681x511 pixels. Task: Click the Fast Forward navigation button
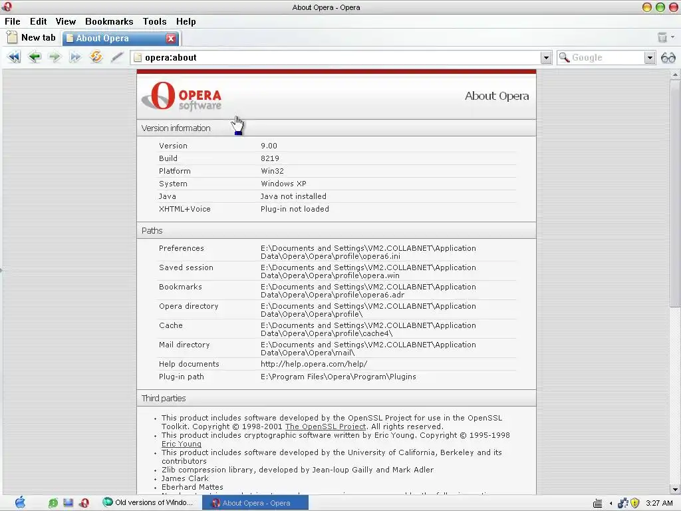coord(75,57)
